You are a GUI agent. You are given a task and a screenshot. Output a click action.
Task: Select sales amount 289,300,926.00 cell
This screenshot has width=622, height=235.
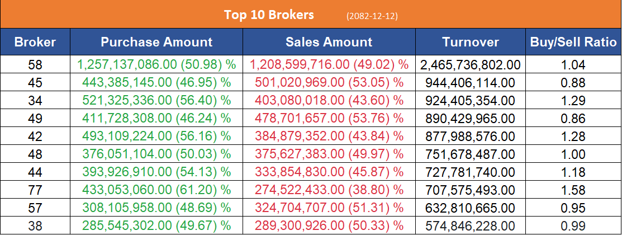[x=329, y=225]
